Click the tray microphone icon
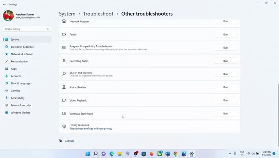 coord(235,154)
